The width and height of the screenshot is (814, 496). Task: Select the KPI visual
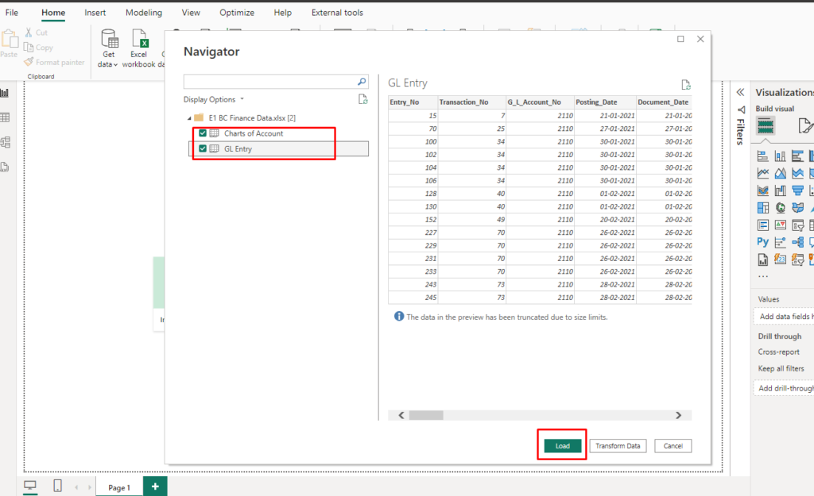point(779,225)
